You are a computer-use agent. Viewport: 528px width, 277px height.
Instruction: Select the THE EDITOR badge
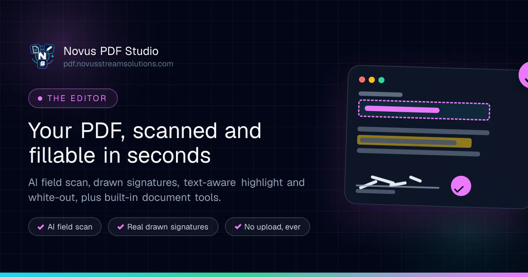pos(73,98)
